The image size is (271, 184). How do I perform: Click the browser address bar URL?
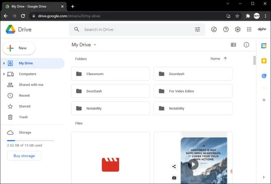69,16
